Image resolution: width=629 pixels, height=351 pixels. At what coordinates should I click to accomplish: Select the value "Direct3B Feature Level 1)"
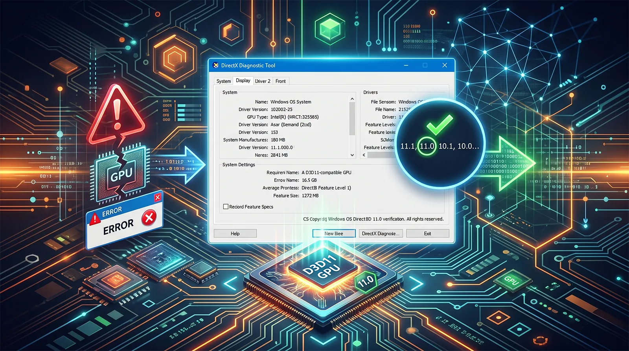326,188
